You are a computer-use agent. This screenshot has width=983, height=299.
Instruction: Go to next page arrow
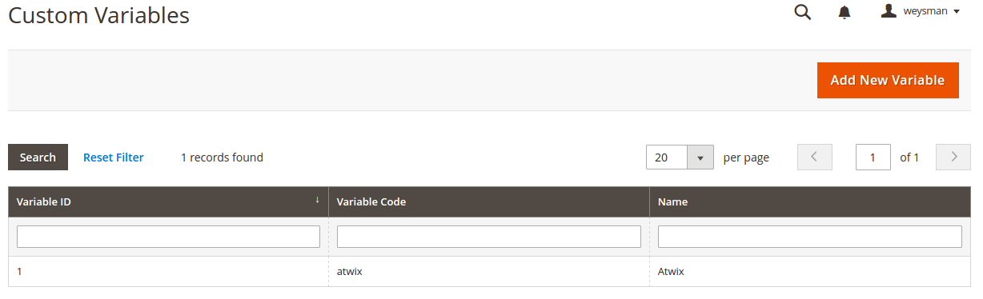click(953, 157)
